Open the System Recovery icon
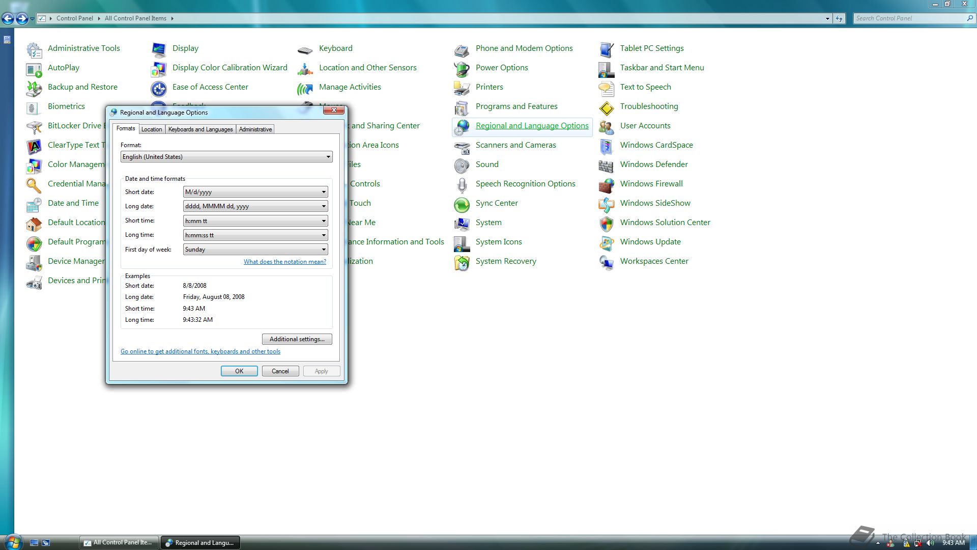The image size is (977, 550). click(x=462, y=263)
